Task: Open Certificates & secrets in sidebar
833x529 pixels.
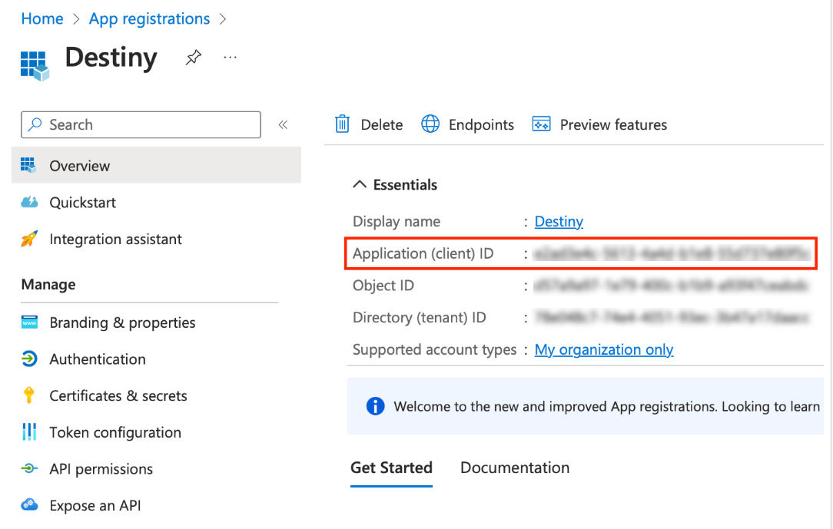Action: coord(118,395)
